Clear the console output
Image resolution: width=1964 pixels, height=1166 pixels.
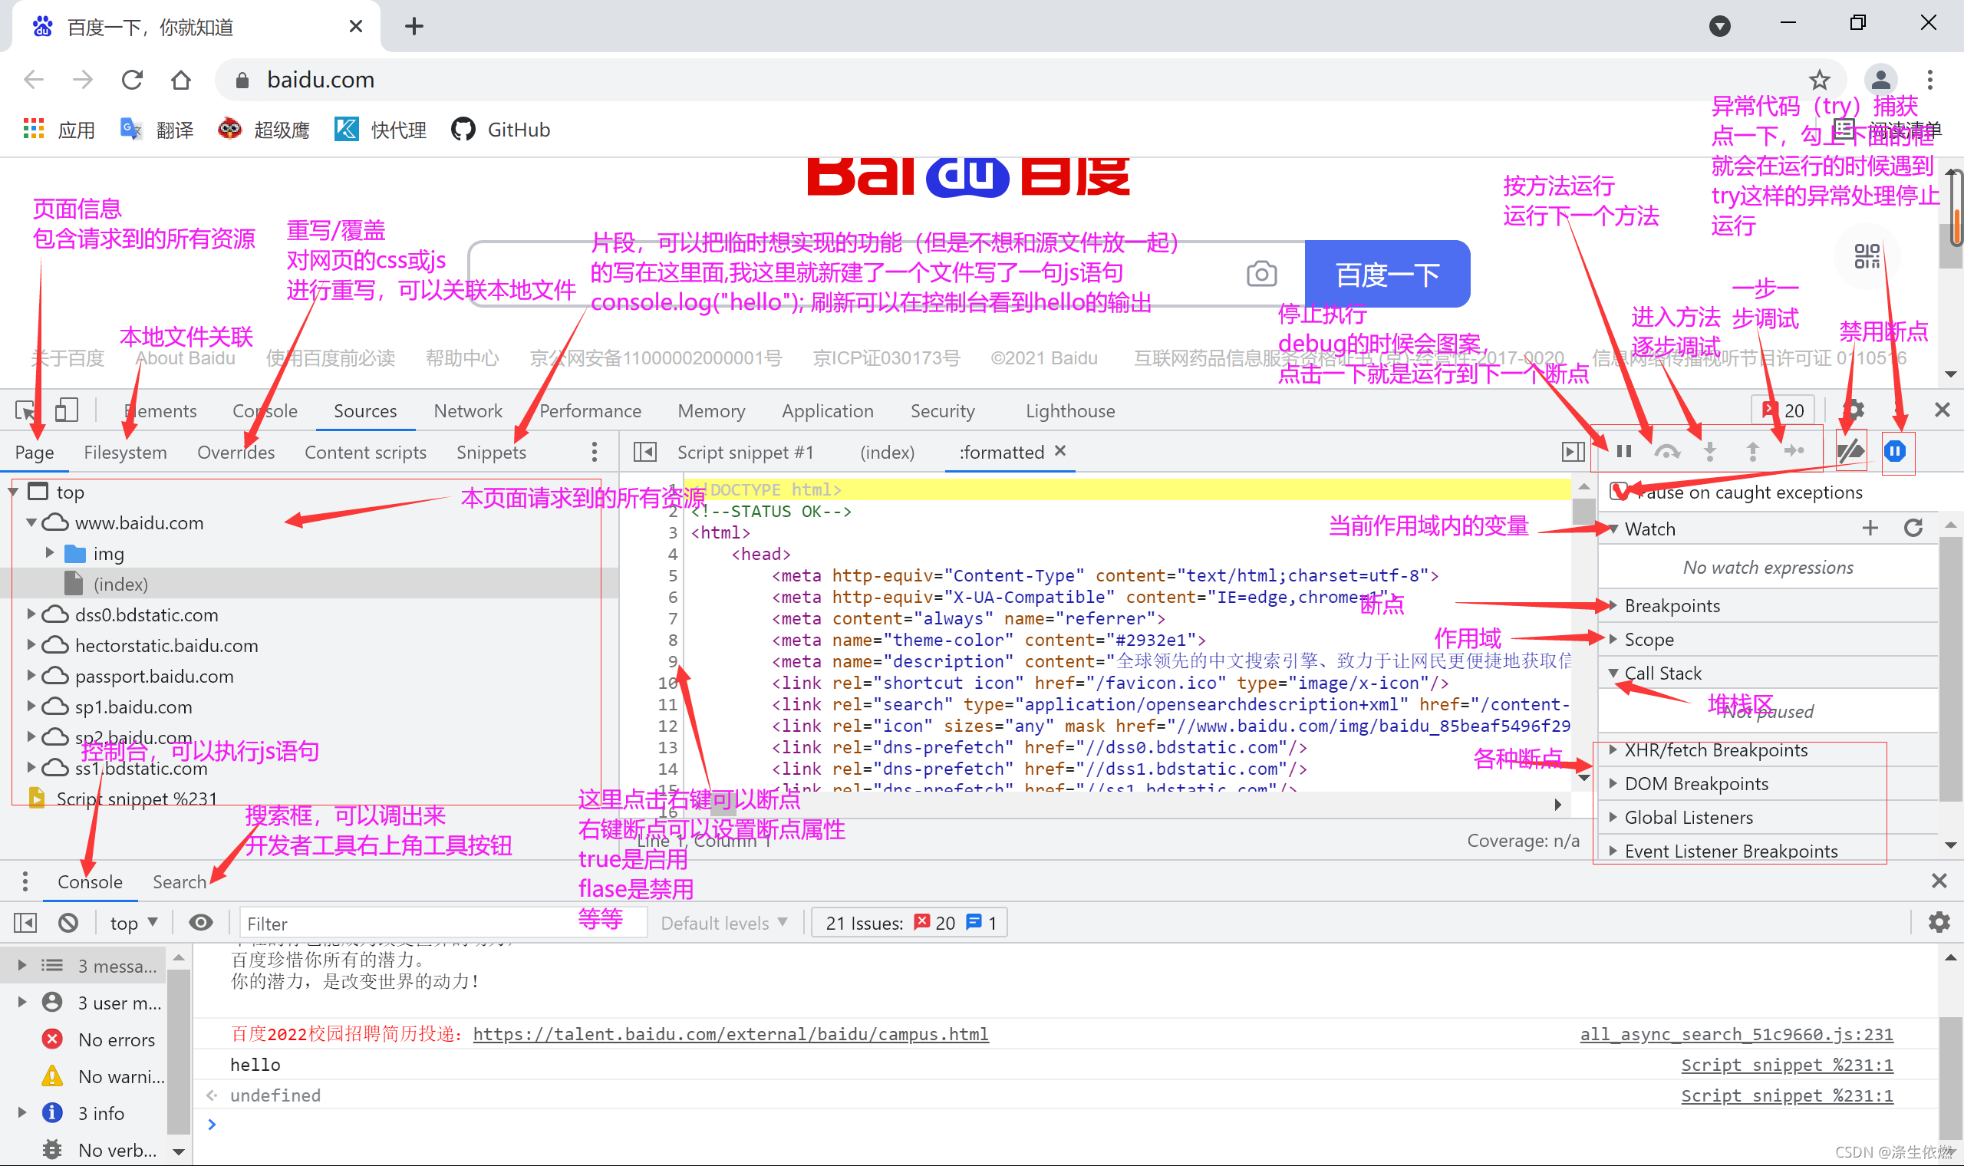[x=68, y=922]
